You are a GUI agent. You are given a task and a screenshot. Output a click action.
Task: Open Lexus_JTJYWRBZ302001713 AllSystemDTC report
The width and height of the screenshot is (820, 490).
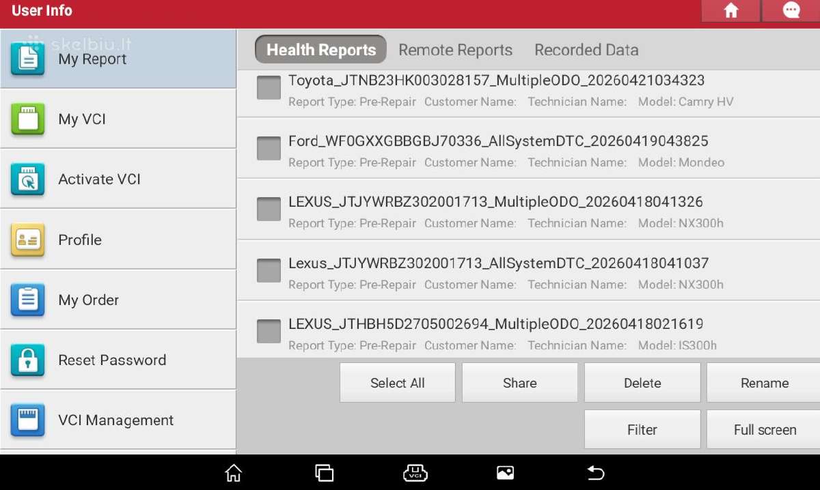pyautogui.click(x=528, y=270)
